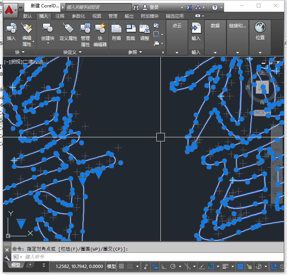Click the Insert (插入) block icon

tap(11, 28)
